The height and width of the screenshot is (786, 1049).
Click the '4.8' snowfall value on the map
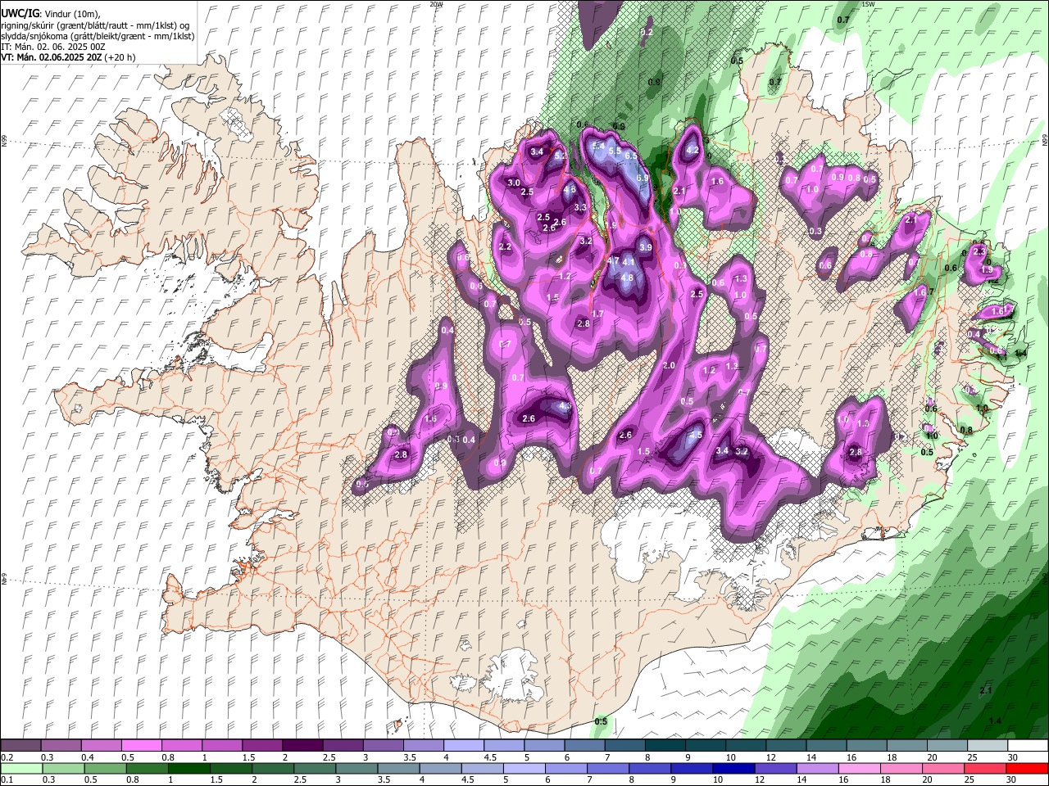pyautogui.click(x=627, y=278)
